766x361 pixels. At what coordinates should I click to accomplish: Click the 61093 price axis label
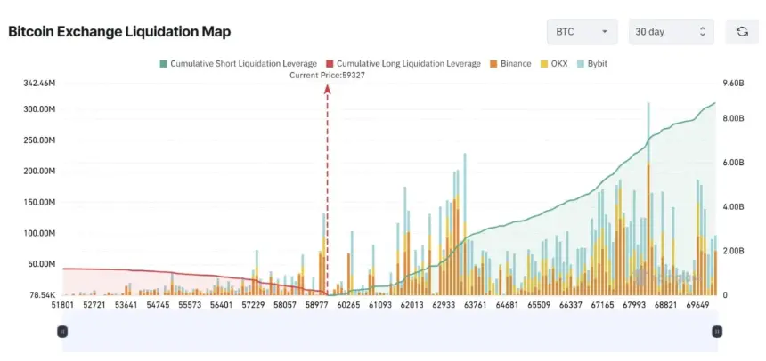(x=380, y=305)
